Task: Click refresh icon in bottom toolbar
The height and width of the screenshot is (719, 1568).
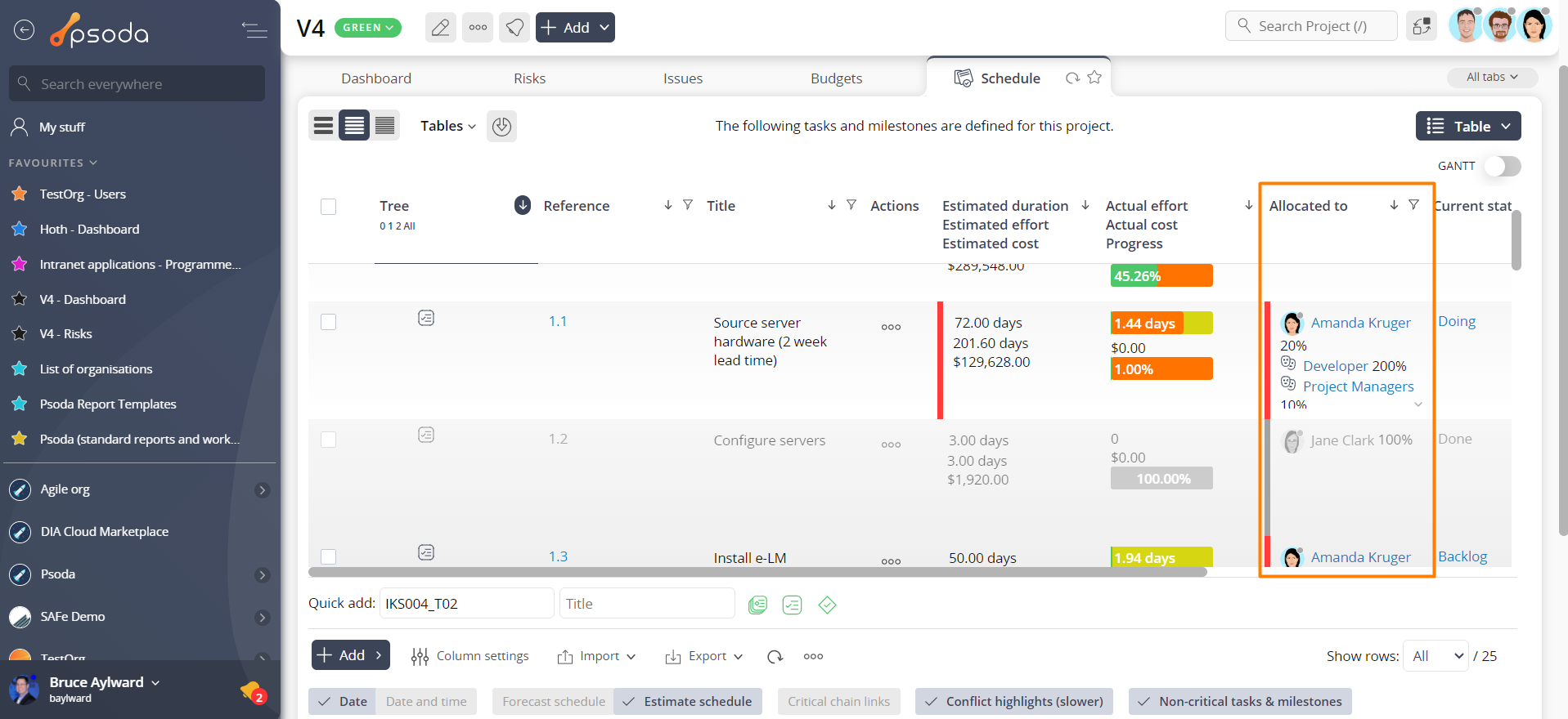Action: [x=775, y=656]
